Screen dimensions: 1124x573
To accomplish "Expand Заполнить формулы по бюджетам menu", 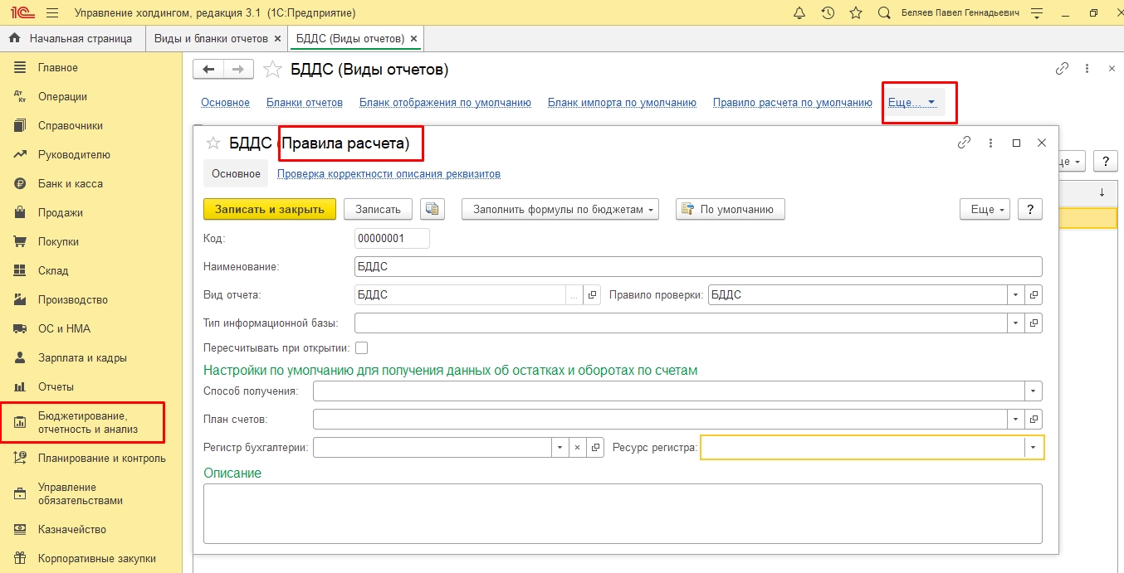I will click(560, 209).
